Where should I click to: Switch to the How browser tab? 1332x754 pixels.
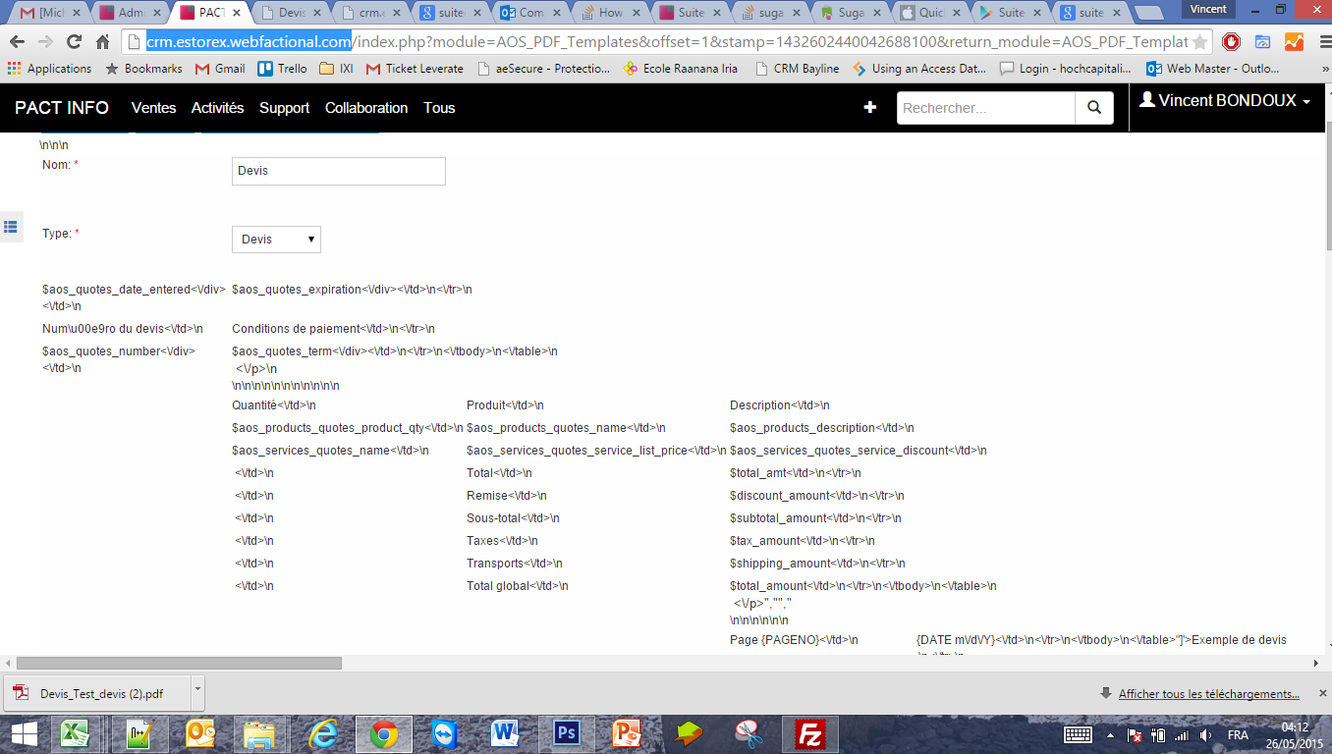tap(607, 13)
